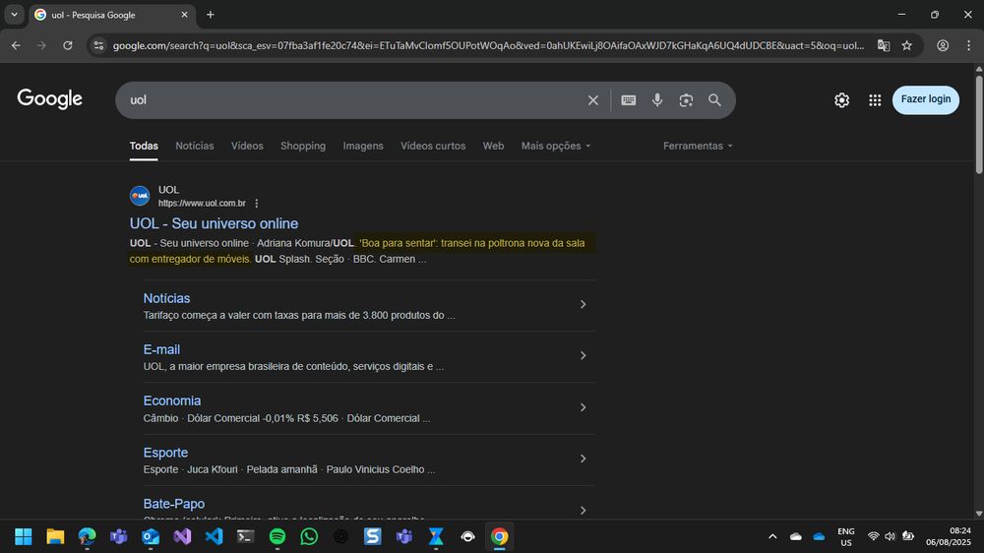Switch to the Vídeos search tab

point(247,146)
